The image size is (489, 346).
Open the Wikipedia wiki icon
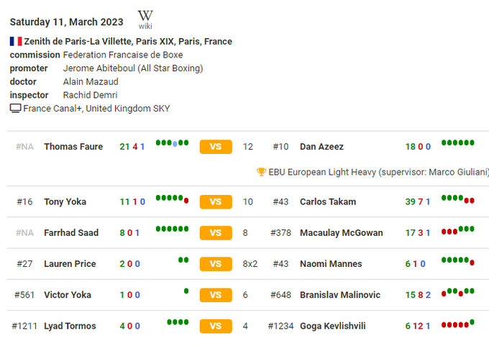pos(145,19)
